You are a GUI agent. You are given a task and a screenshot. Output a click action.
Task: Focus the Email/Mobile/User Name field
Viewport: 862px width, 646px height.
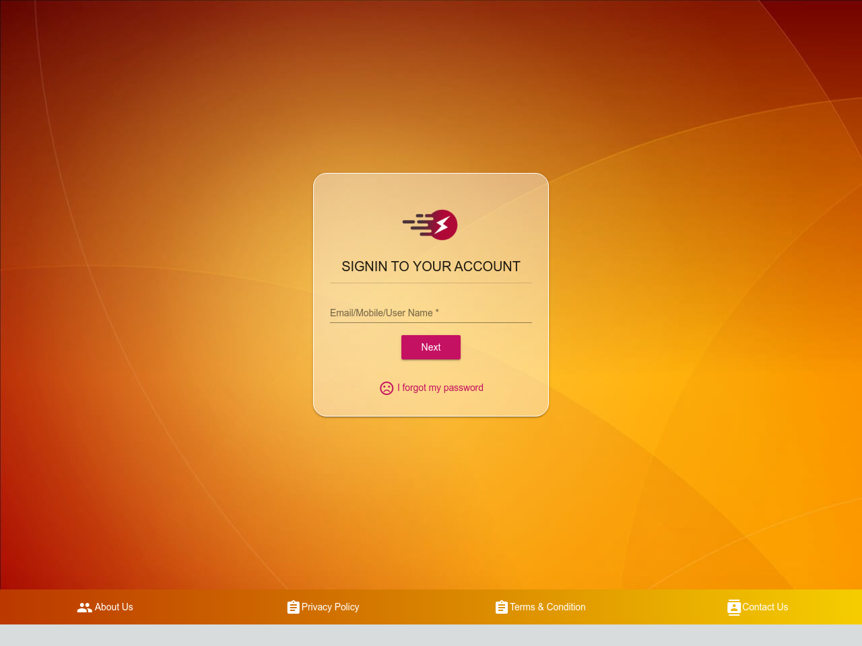431,313
